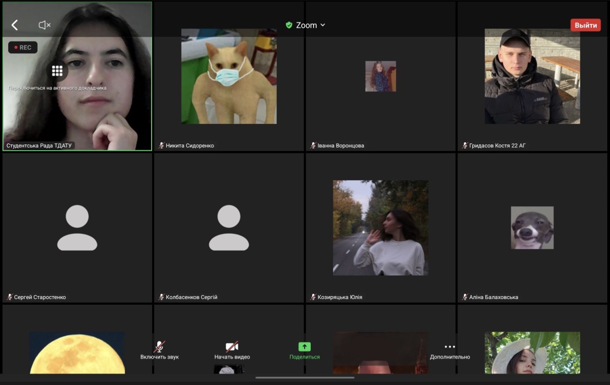610x385 pixels.
Task: Click the name label 'Никита Сидоренко'
Action: pos(190,145)
